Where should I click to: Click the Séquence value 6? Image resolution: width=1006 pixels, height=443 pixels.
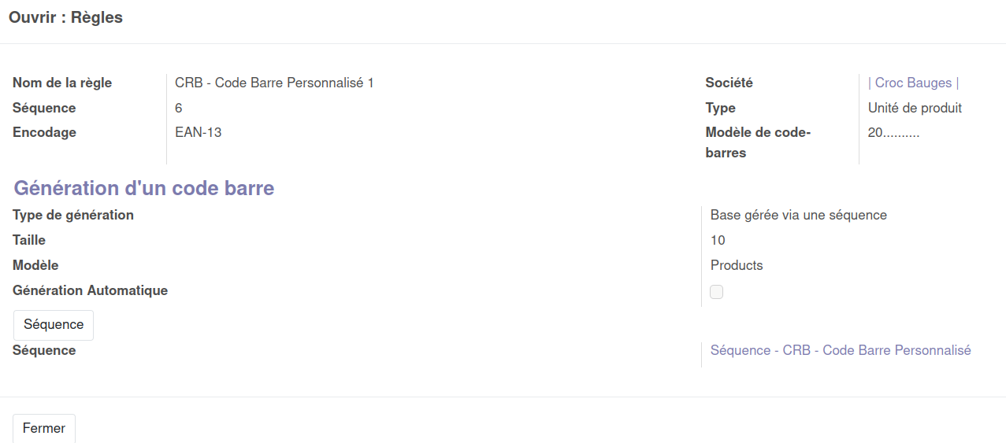[x=179, y=108]
